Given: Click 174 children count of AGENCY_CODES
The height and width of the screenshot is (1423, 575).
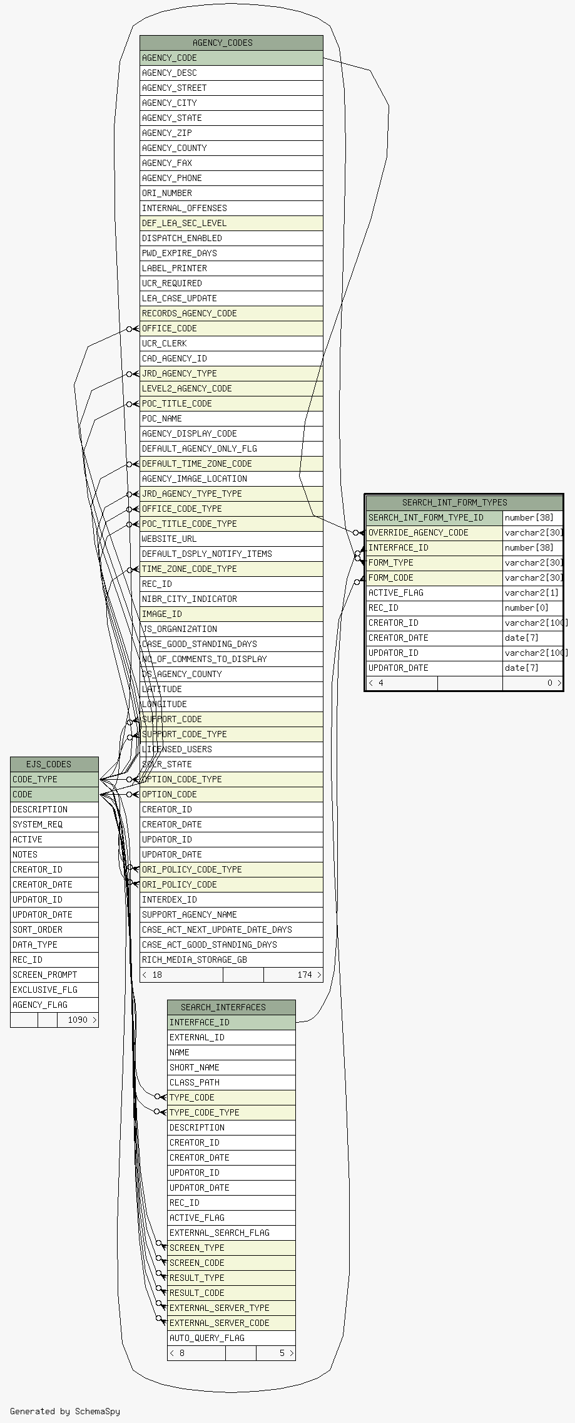Looking at the screenshot, I should tap(293, 975).
